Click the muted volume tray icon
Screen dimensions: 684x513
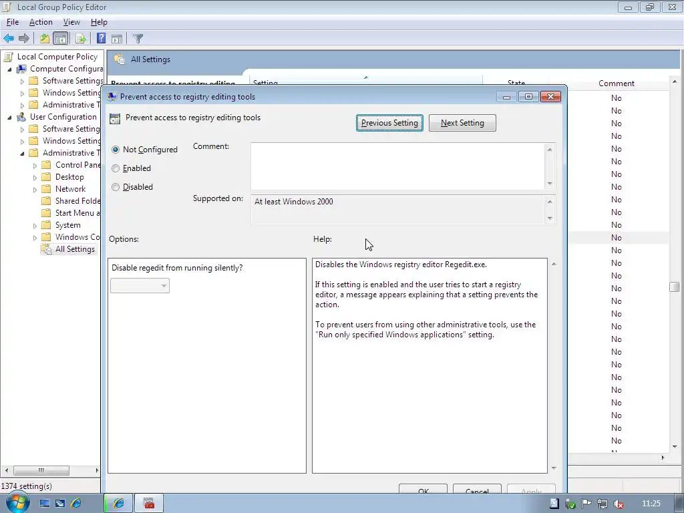point(618,504)
